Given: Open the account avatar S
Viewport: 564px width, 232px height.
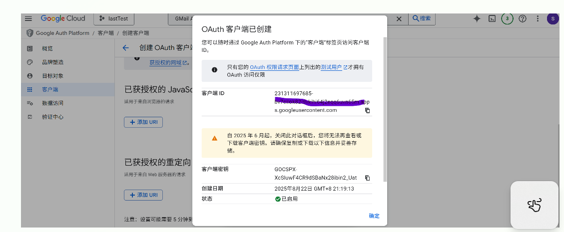Looking at the screenshot, I should (553, 18).
